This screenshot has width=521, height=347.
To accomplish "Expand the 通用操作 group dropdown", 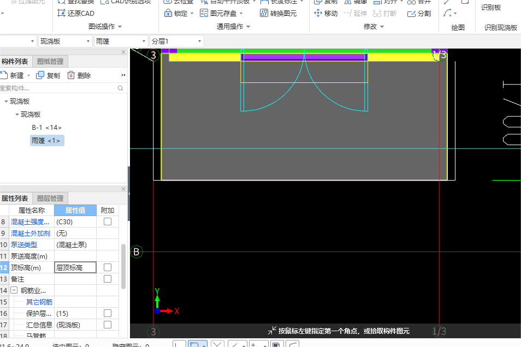I will coord(248,27).
